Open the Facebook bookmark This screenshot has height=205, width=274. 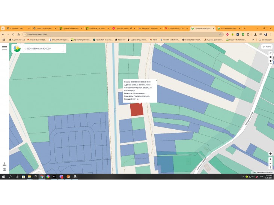(x=120, y=40)
